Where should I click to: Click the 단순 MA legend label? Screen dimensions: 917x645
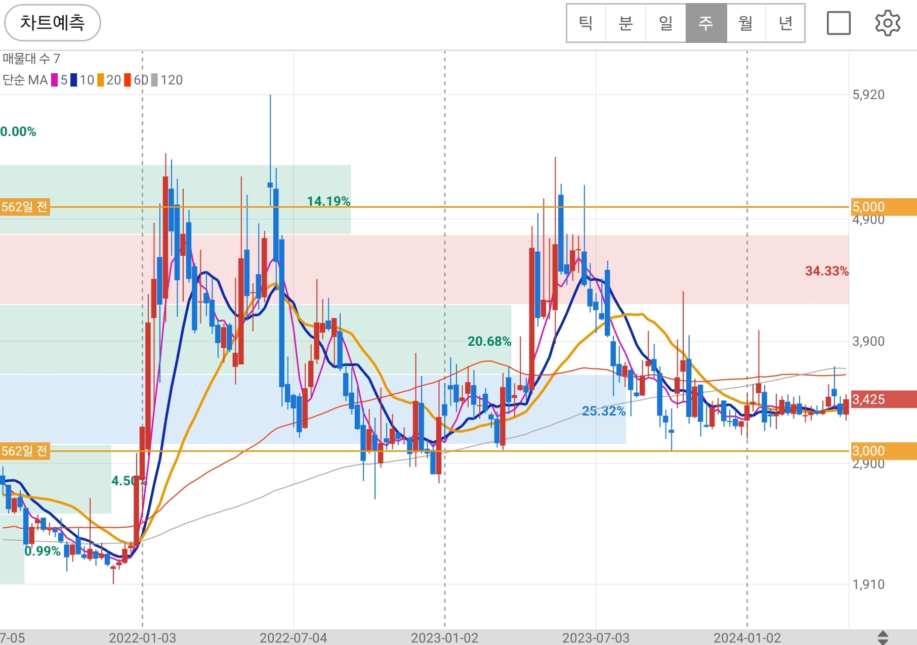tap(25, 80)
